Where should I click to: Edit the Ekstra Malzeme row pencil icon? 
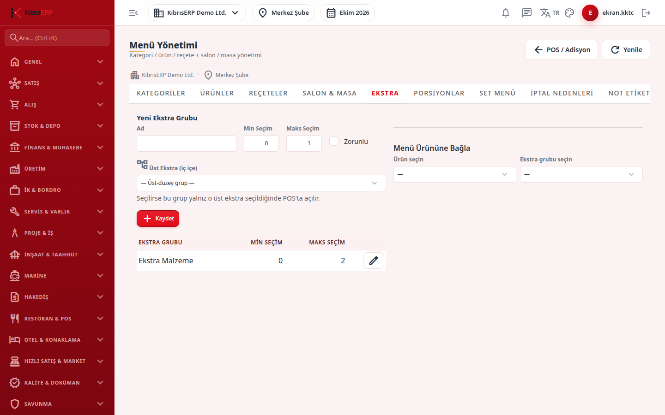[374, 261]
